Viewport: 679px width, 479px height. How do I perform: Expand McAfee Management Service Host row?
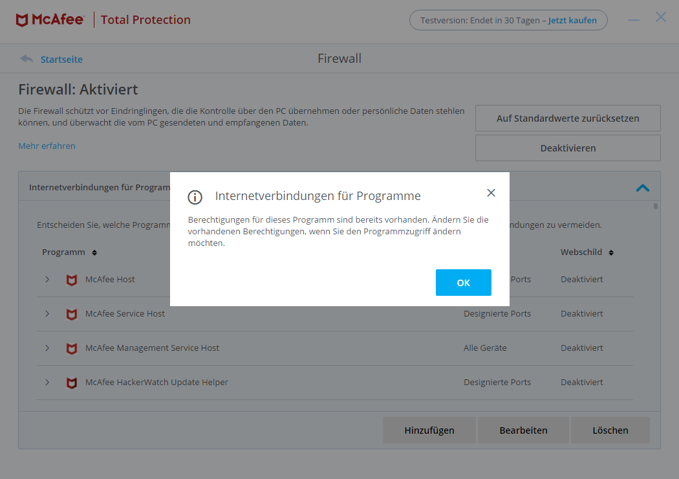[47, 348]
